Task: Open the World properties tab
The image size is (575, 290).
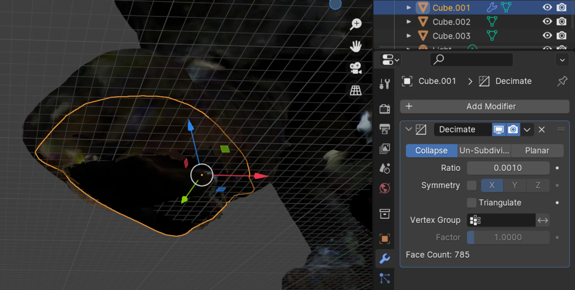Action: tap(385, 188)
